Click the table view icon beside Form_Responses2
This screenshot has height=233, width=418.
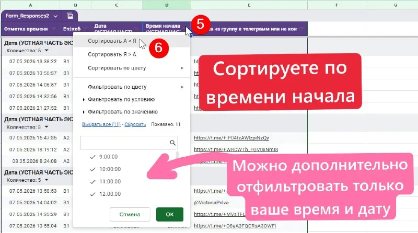(70, 16)
